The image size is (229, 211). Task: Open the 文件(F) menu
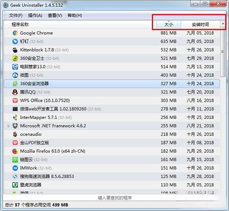[16, 16]
